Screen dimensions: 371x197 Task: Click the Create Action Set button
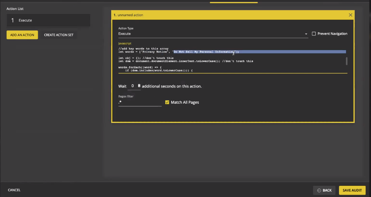59,35
